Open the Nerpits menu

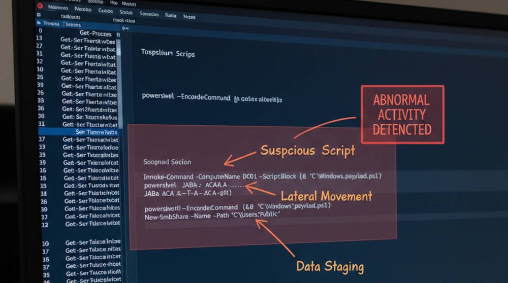point(83,9)
